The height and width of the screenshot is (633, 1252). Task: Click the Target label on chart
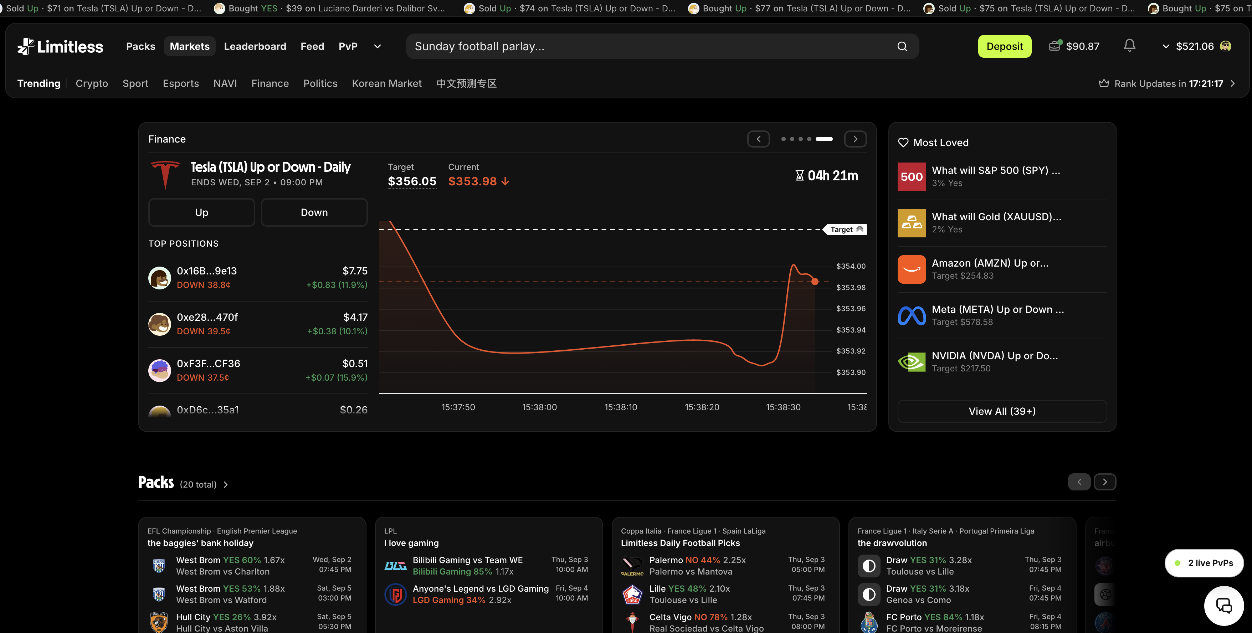(x=845, y=229)
